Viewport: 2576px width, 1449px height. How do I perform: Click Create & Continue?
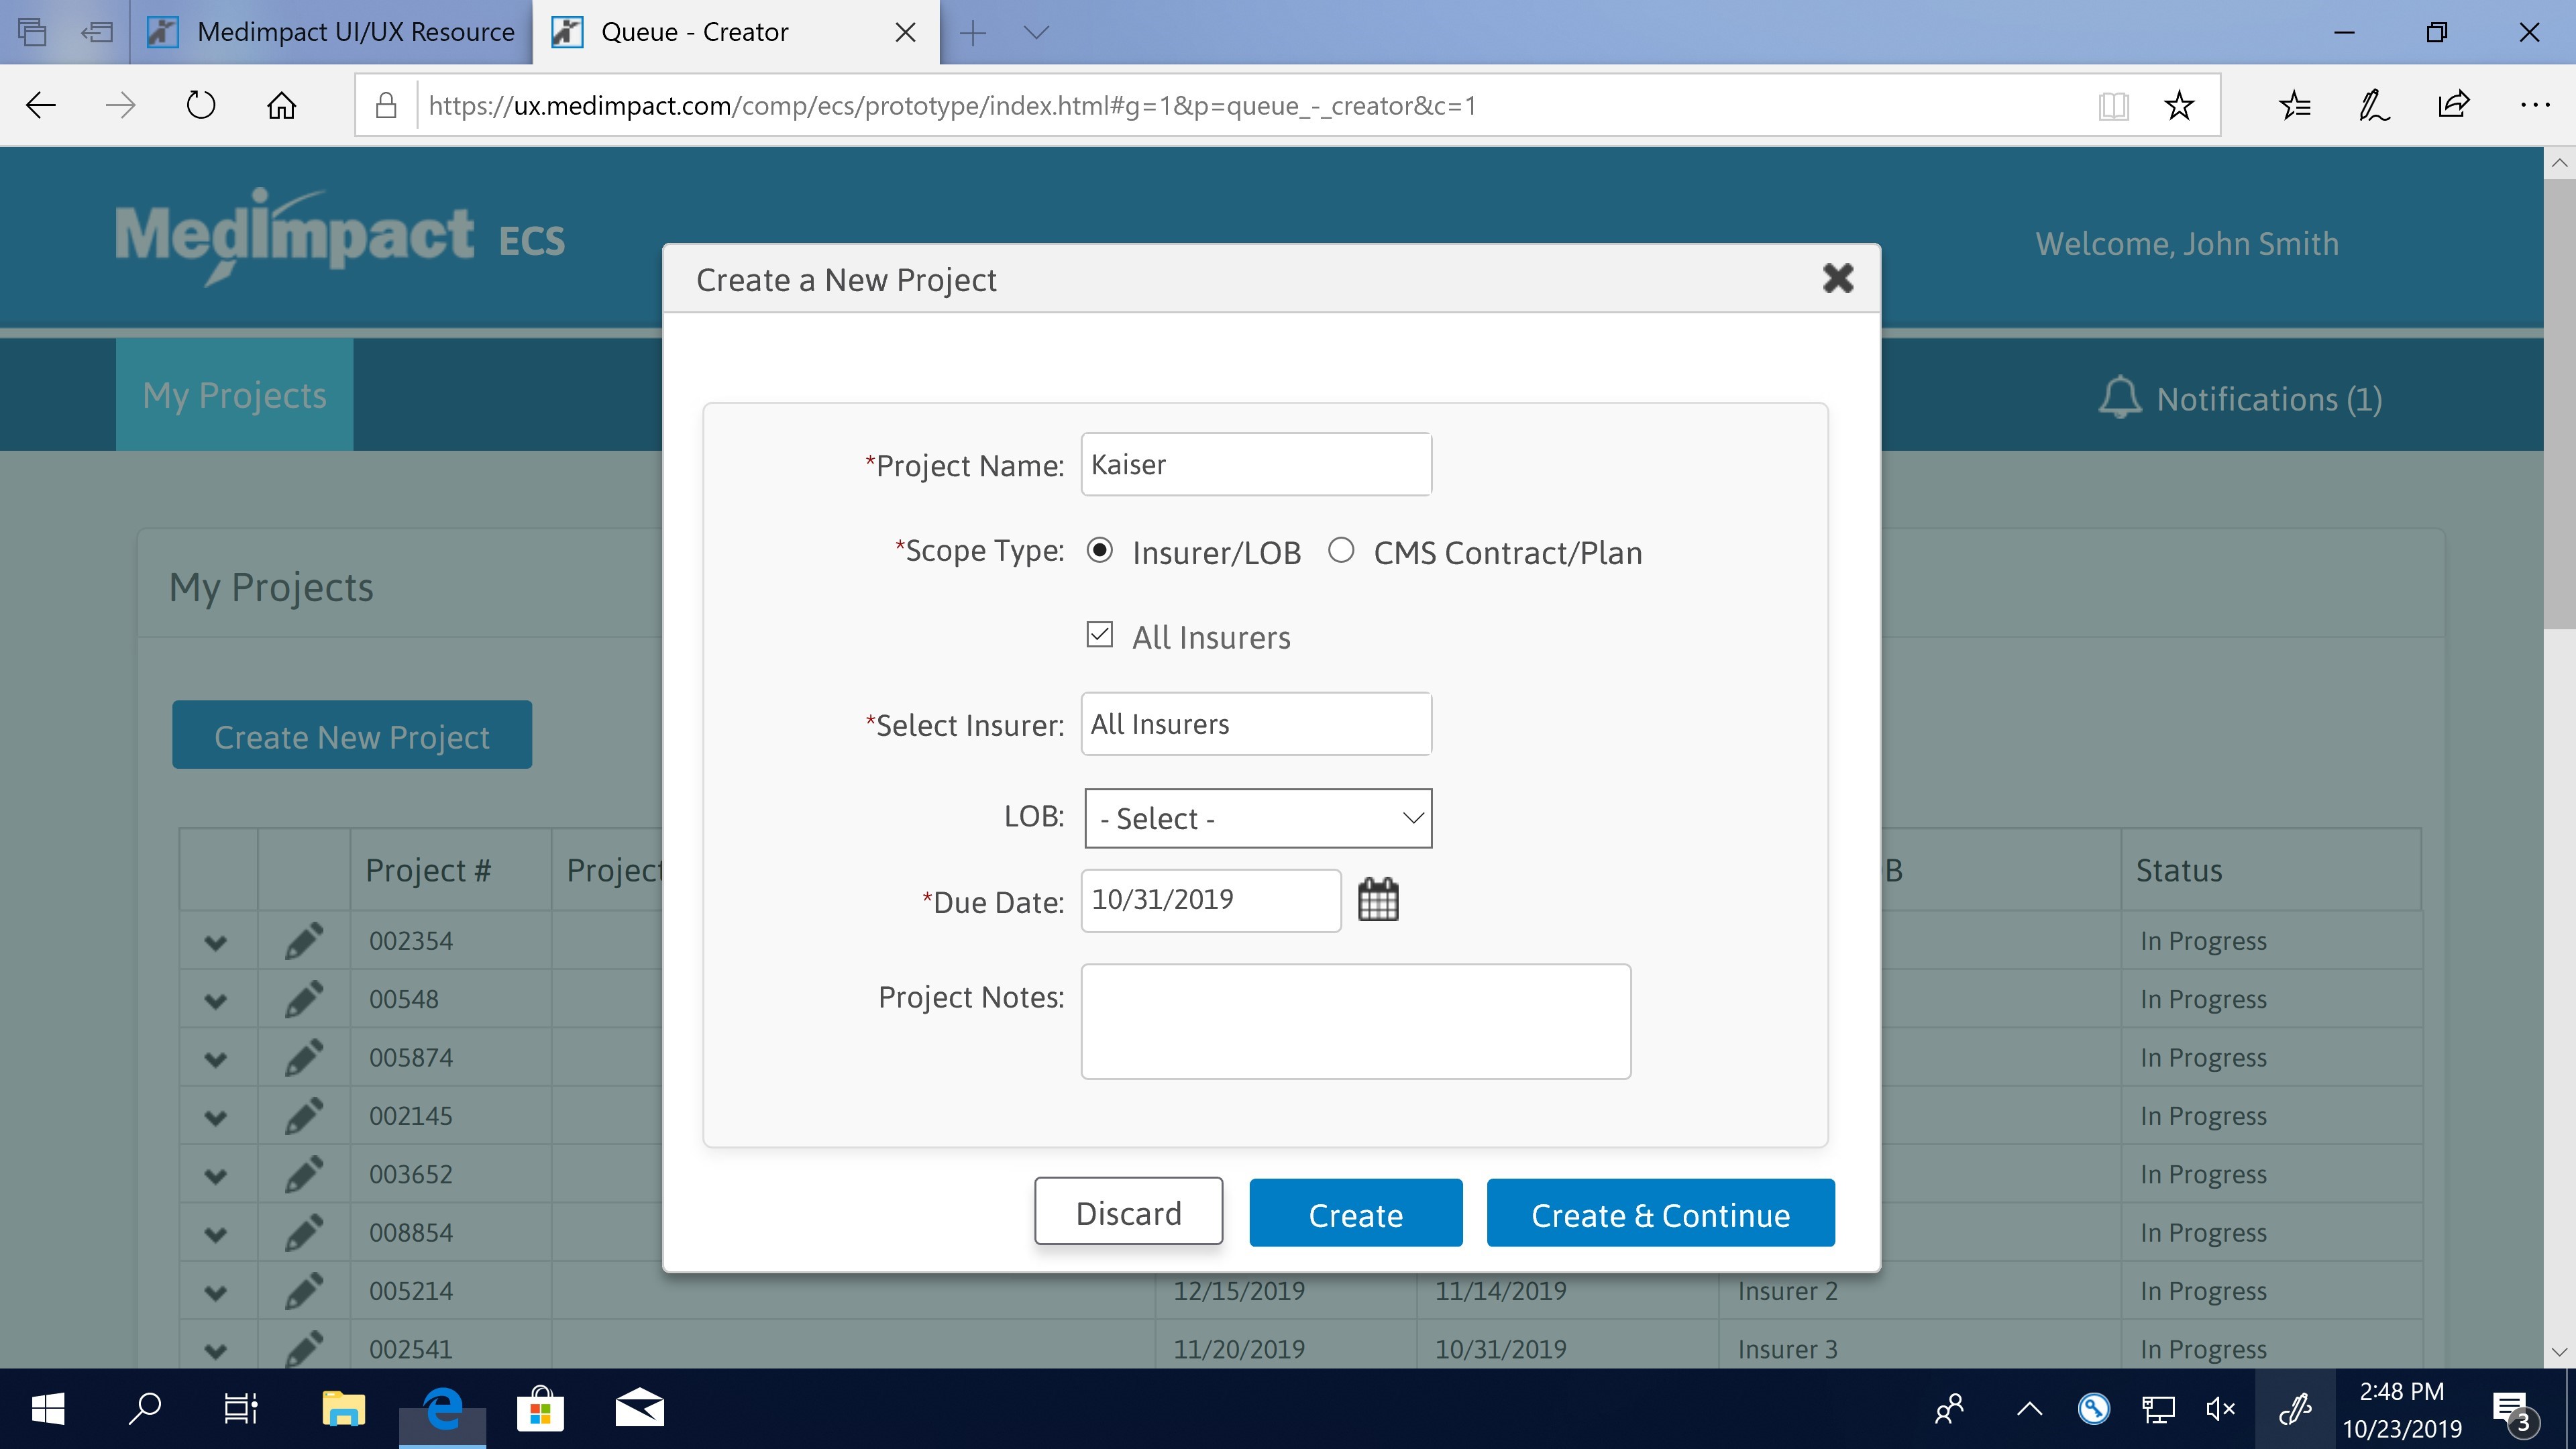(1660, 1213)
